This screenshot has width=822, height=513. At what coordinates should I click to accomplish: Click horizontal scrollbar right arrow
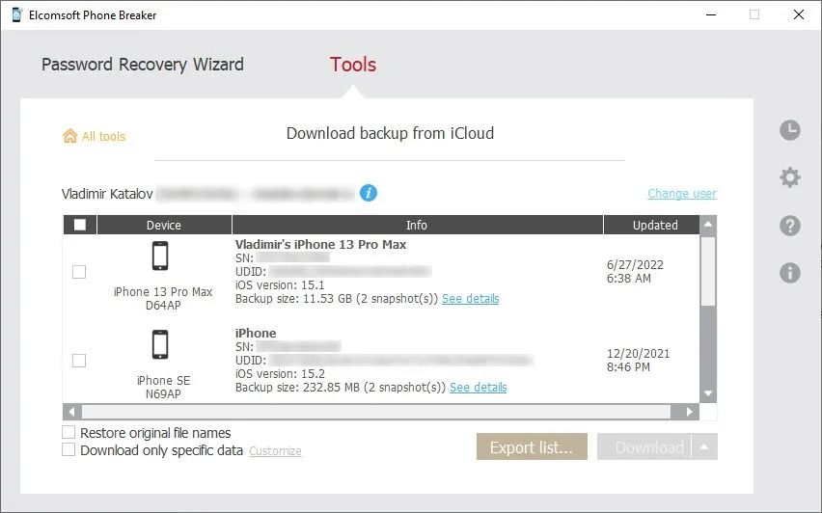(690, 412)
